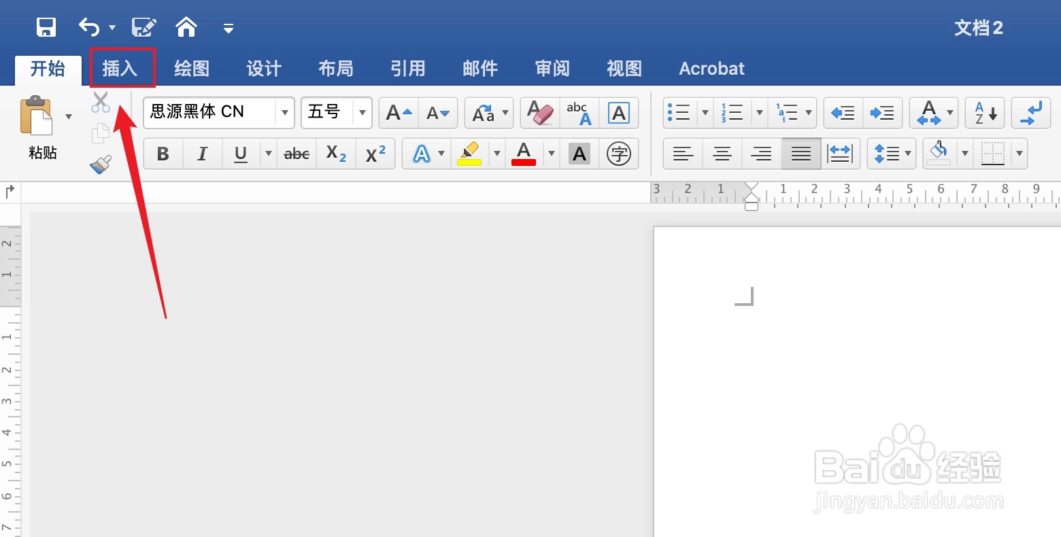Increase the paragraph indent

point(883,113)
